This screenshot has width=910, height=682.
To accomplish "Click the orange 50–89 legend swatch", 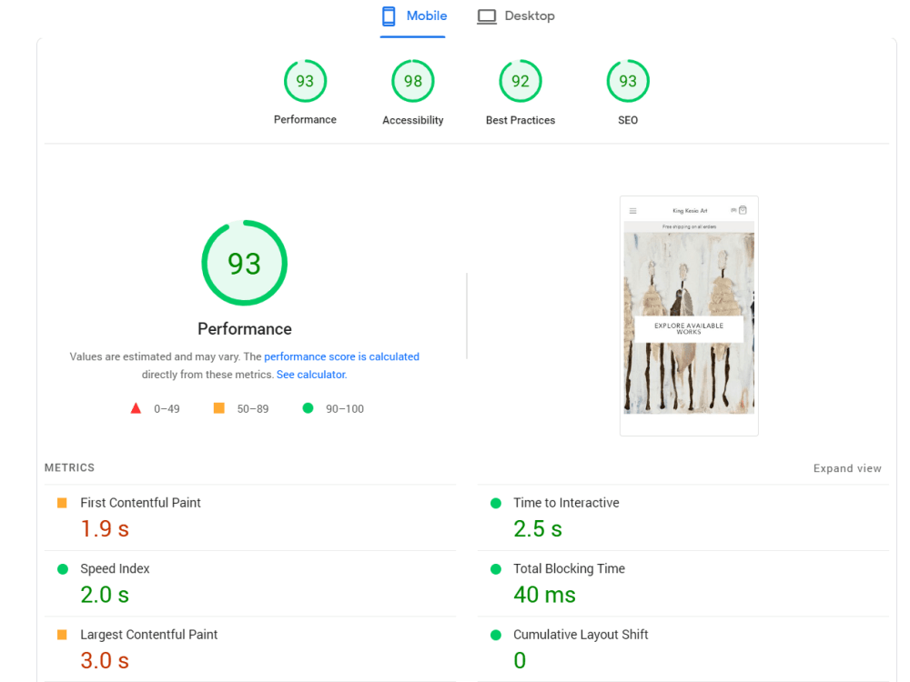I will tap(218, 407).
